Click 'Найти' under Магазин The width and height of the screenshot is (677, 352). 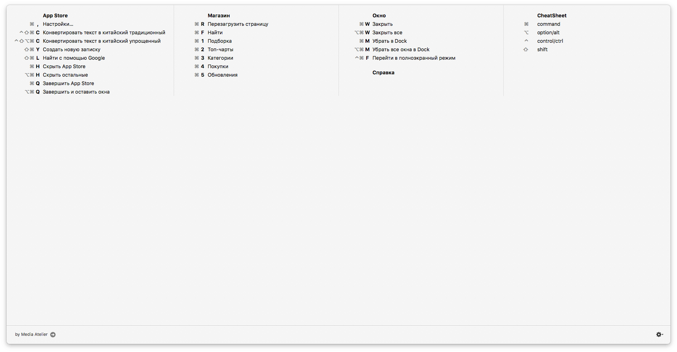[215, 32]
